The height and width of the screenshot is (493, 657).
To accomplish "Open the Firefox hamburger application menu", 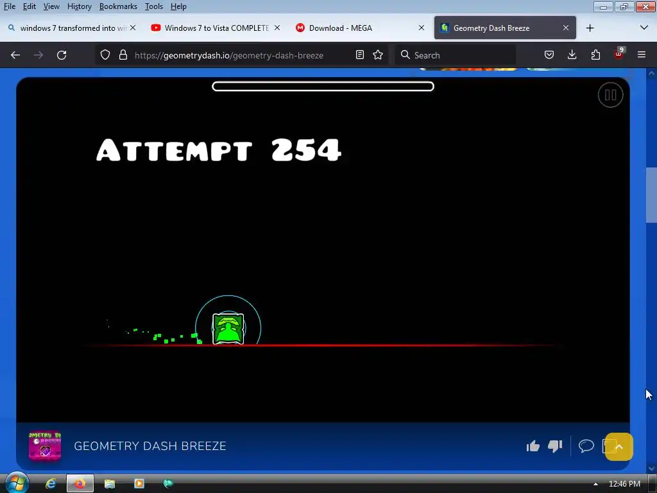I will pos(642,55).
